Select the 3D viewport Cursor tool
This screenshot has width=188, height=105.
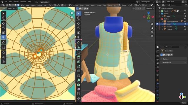79,18
